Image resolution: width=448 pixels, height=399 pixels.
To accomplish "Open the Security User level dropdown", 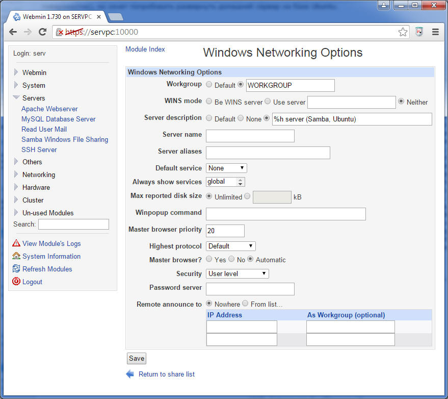I will tap(237, 273).
